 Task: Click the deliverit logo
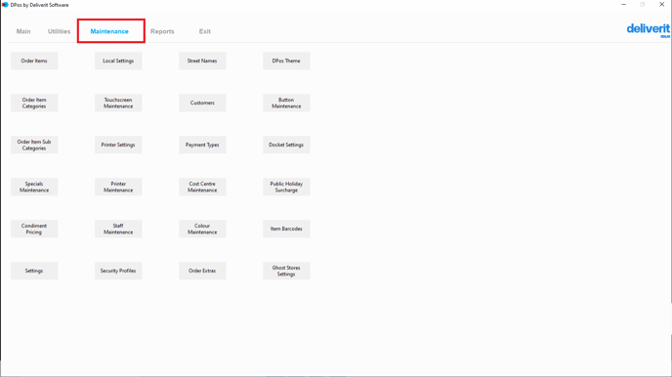click(648, 30)
